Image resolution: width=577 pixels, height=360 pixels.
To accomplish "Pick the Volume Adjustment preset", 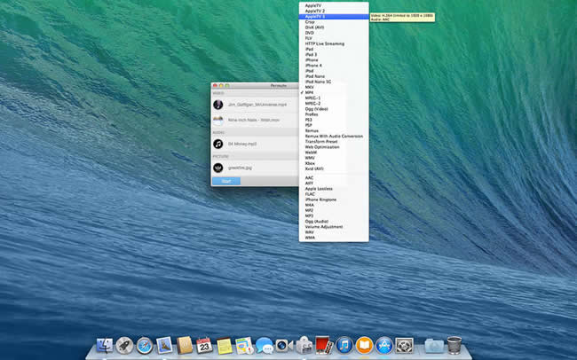I will (x=322, y=226).
